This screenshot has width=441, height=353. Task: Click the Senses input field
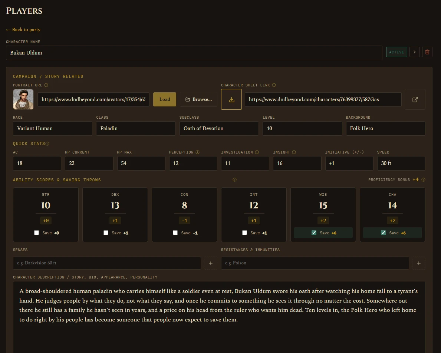pyautogui.click(x=107, y=263)
